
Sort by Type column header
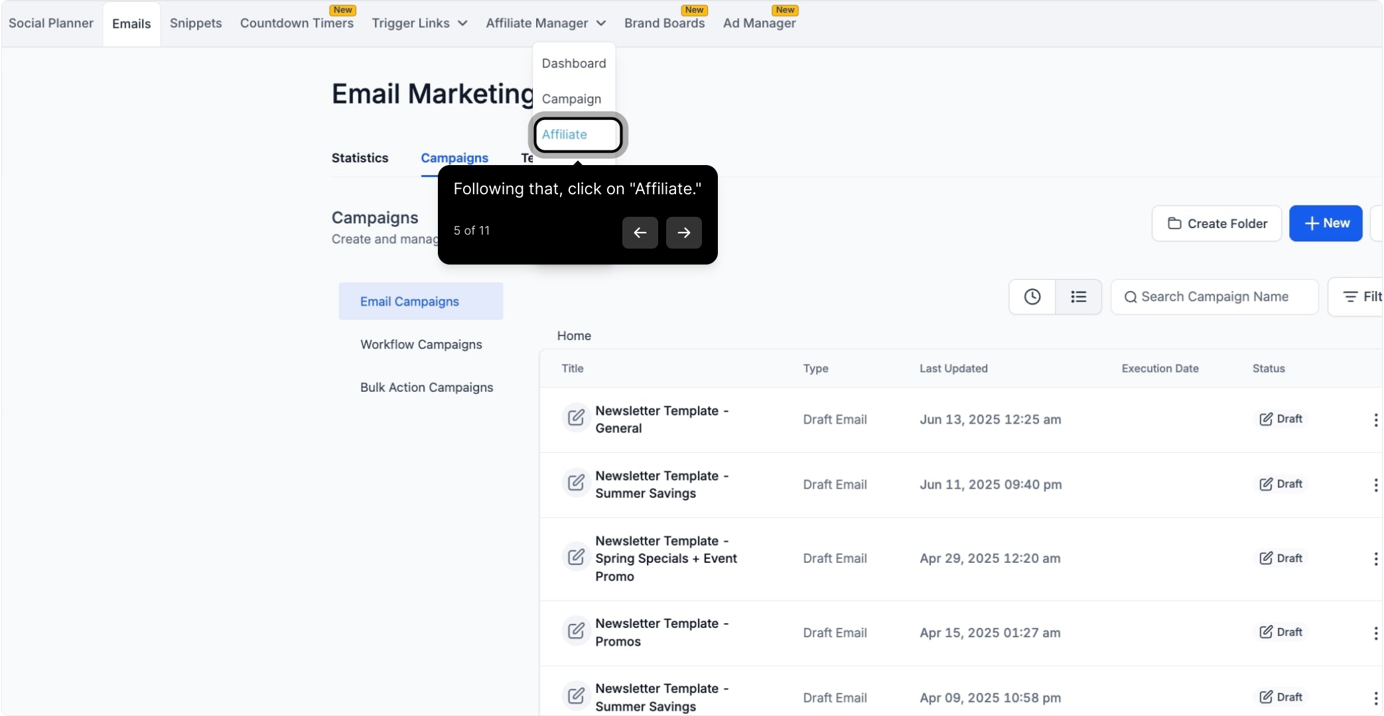pos(815,369)
